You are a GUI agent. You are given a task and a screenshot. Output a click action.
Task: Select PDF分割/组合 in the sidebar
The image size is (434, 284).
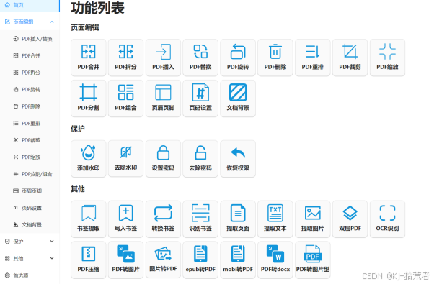30,174
